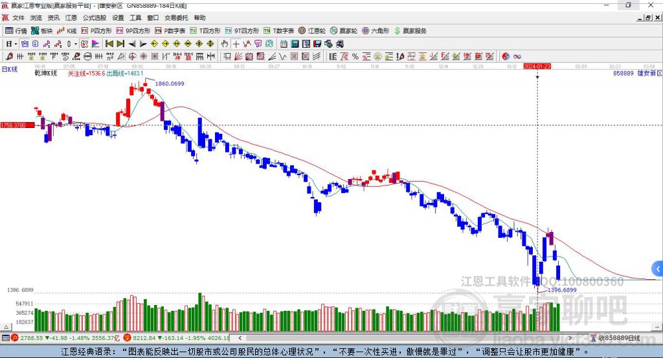Jump to first bar with green skip-back icon

[109, 44]
